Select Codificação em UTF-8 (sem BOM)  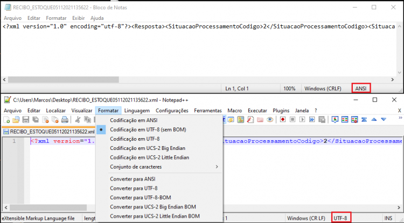158,130
